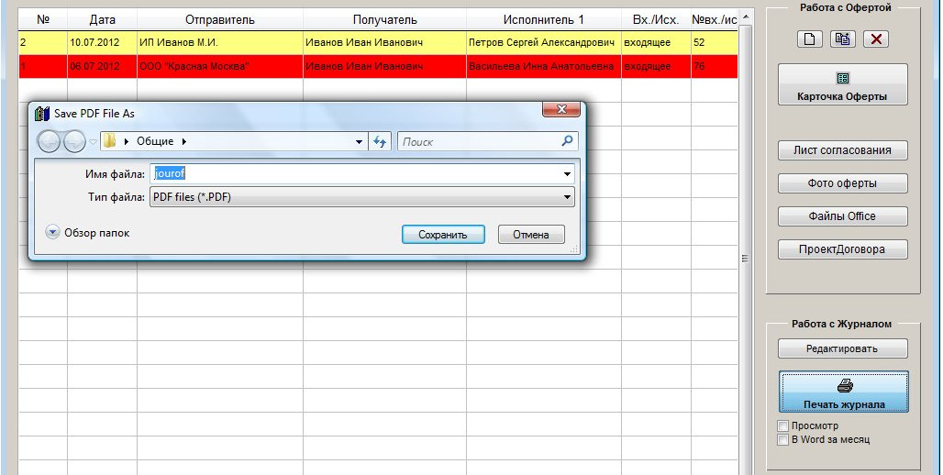The width and height of the screenshot is (943, 475).
Task: Open Фото оферты
Action: pos(843,183)
